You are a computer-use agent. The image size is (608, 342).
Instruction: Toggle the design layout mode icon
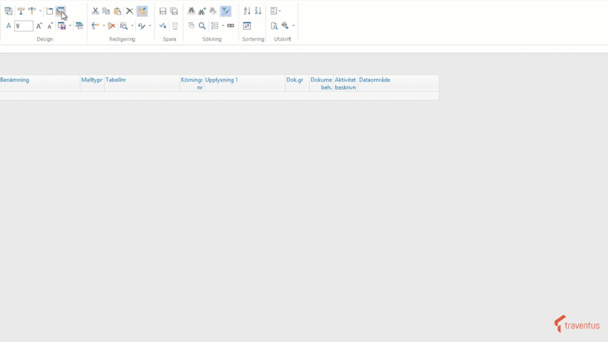point(60,11)
